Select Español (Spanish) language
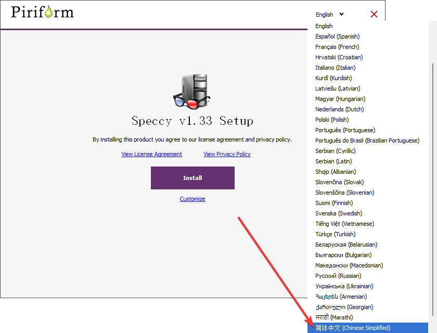The width and height of the screenshot is (437, 333). pyautogui.click(x=368, y=36)
